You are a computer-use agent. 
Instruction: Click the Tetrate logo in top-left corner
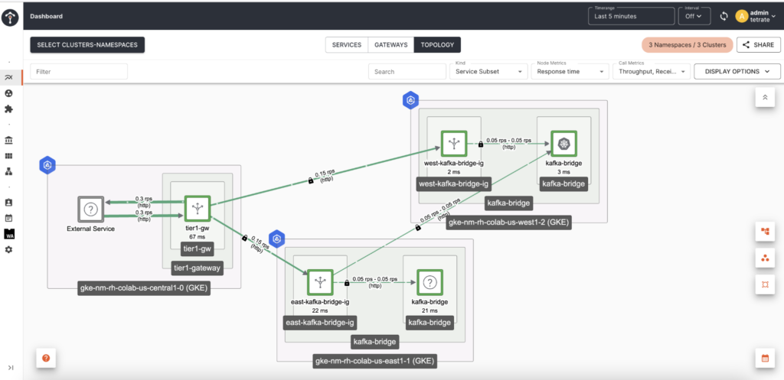(11, 18)
